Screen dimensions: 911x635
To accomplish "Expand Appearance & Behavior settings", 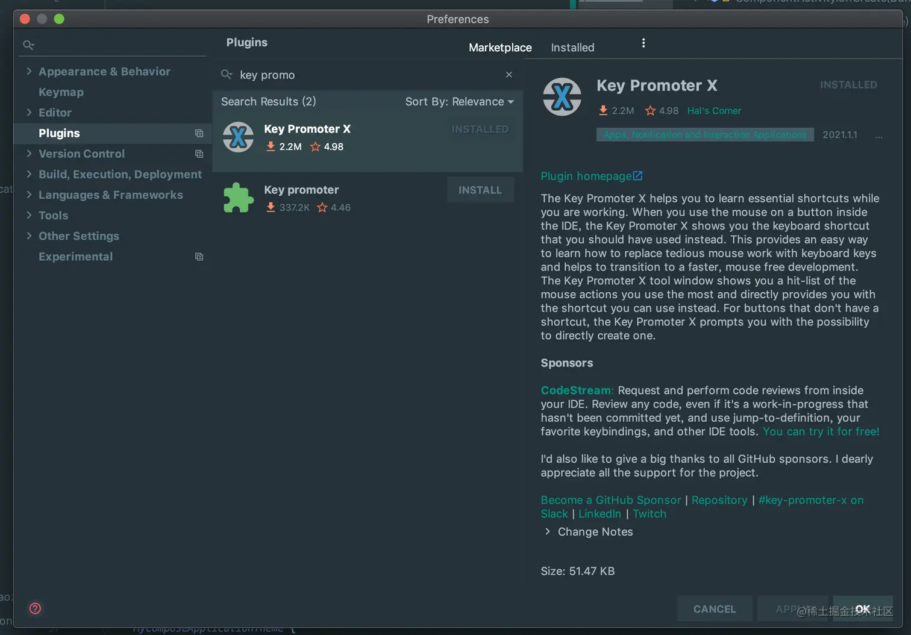I will pyautogui.click(x=29, y=71).
